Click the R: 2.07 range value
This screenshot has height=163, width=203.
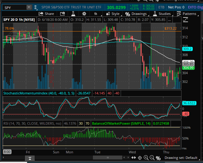143,20
